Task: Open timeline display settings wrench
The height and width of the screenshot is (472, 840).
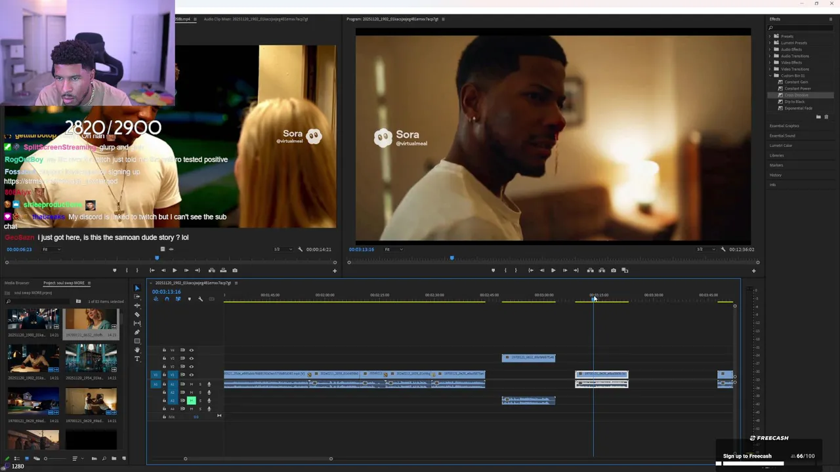Action: tap(201, 299)
